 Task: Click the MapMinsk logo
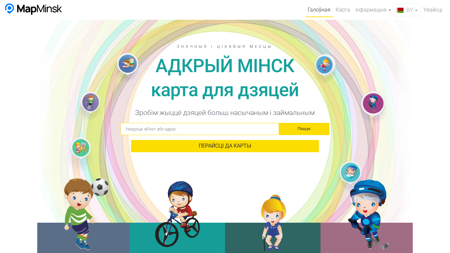coord(33,9)
